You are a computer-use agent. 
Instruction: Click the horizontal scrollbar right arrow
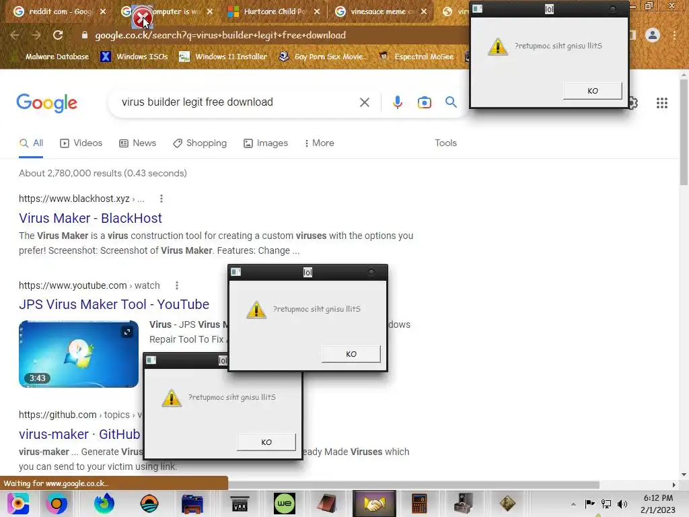point(674,485)
